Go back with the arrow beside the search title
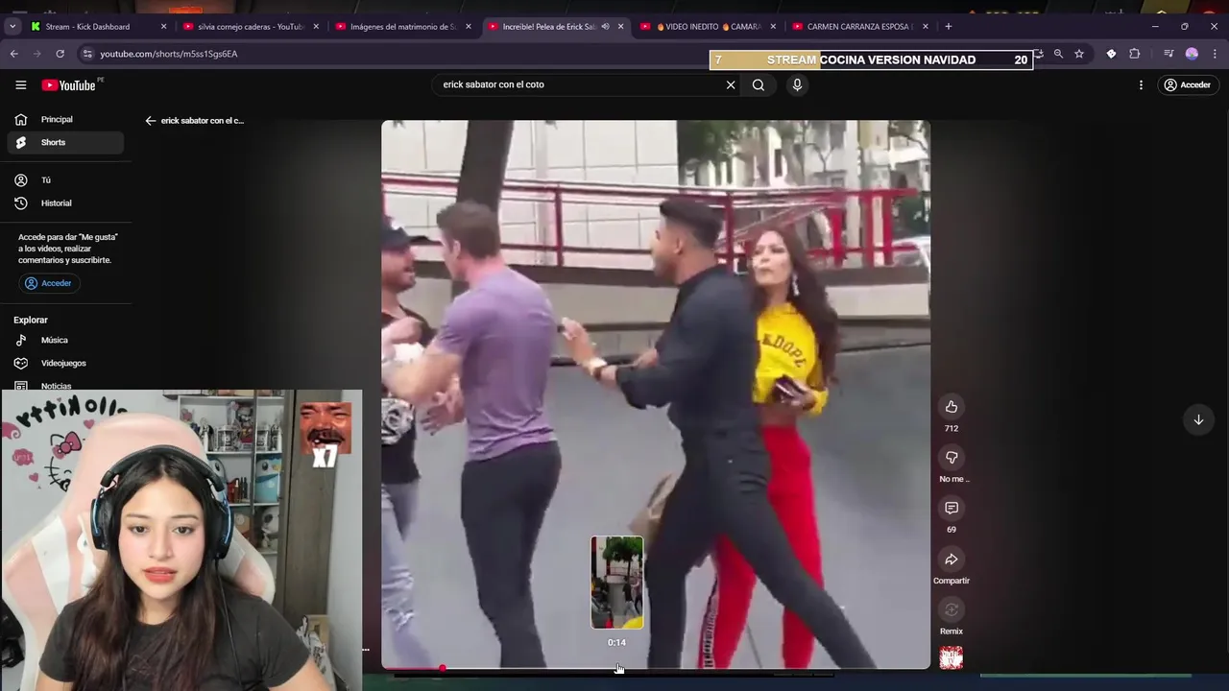This screenshot has width=1229, height=691. [x=150, y=121]
